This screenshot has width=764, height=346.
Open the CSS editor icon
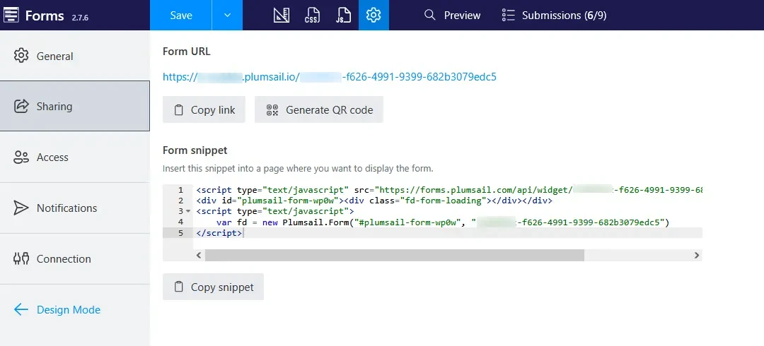[x=312, y=15]
